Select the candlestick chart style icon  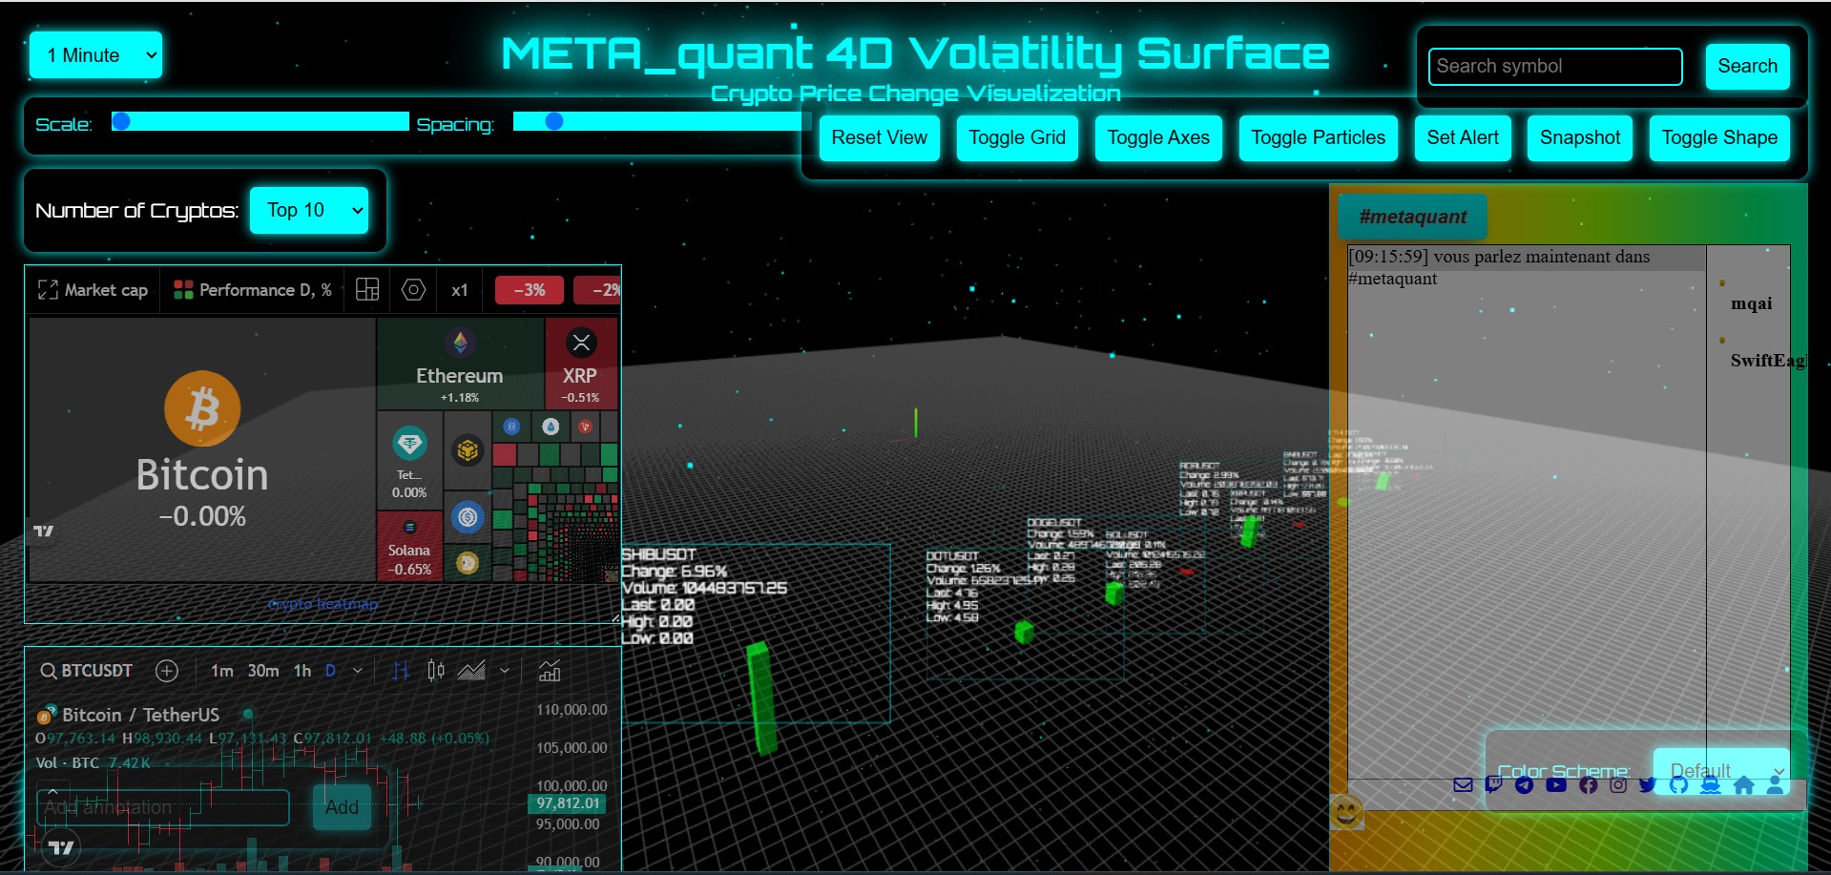(436, 671)
